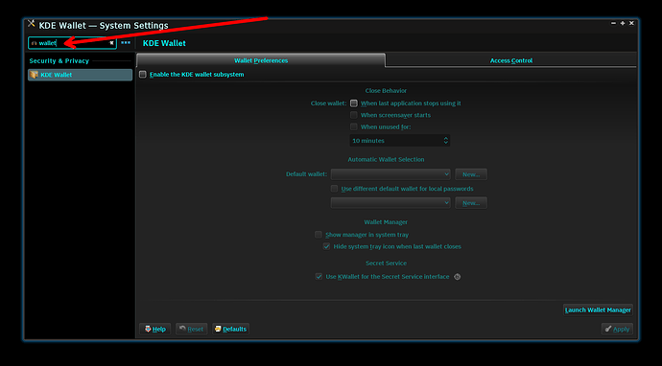Click the Reset button

[x=191, y=329]
